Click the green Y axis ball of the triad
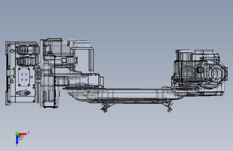Image resolution: width=233 pixels, height=151 pixels. (x=17, y=134)
